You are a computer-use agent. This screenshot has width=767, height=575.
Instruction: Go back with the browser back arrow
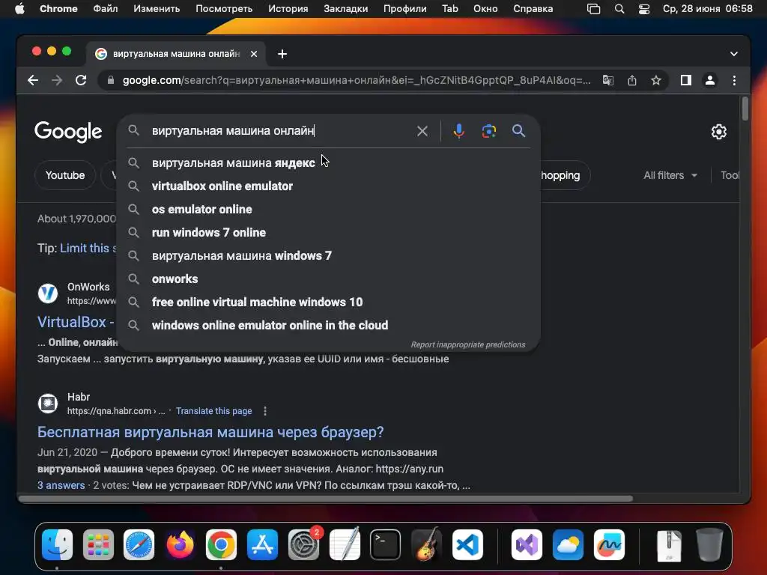pos(33,80)
